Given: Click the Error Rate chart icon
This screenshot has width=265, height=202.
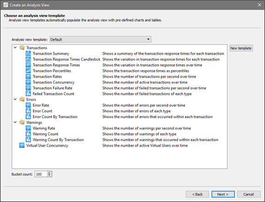Looking at the screenshot, I should coord(28,105).
